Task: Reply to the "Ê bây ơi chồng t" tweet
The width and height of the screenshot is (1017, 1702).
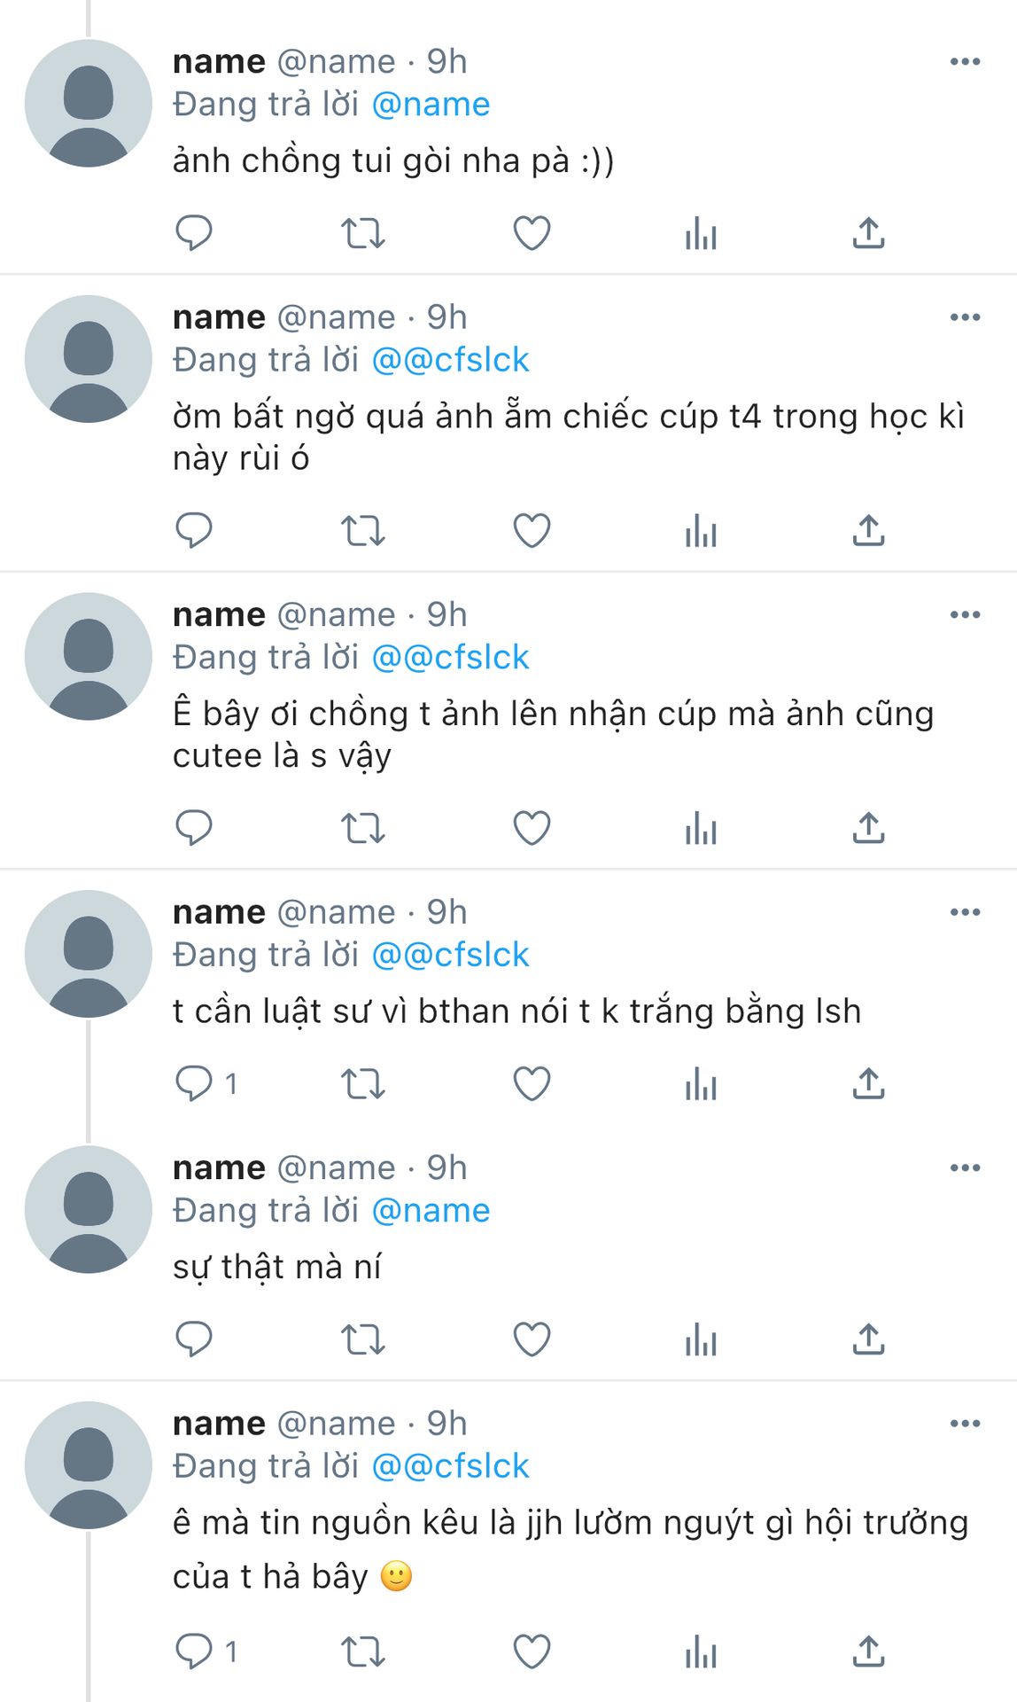Action: click(x=194, y=828)
